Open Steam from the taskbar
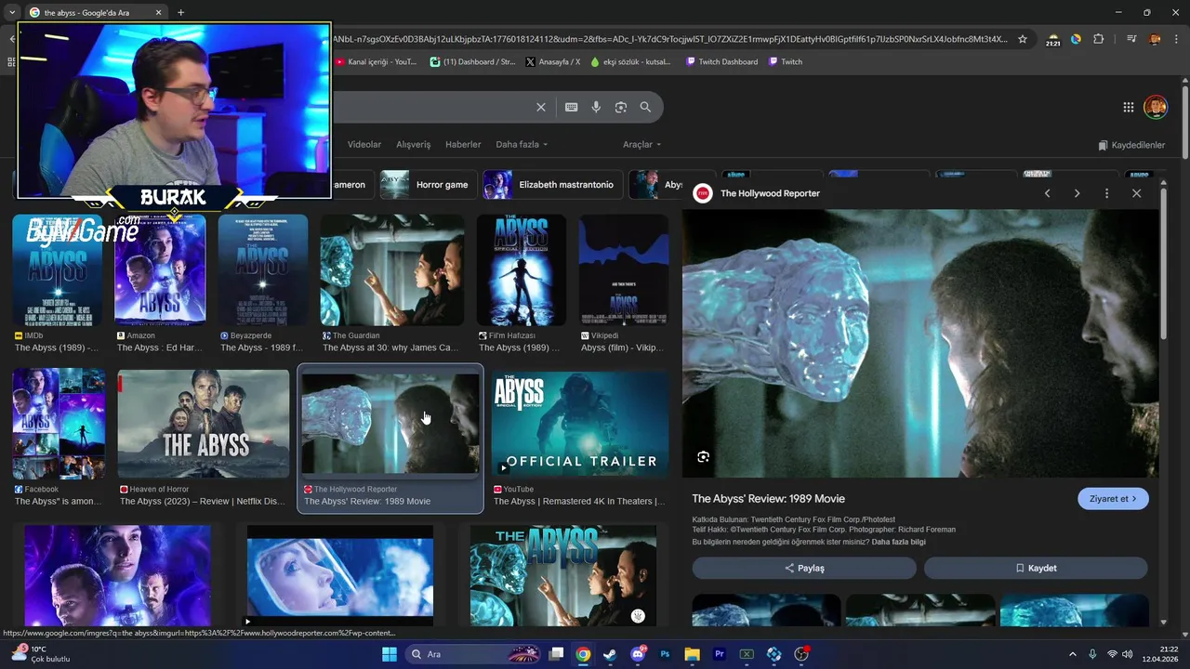Image resolution: width=1190 pixels, height=669 pixels. pos(609,654)
